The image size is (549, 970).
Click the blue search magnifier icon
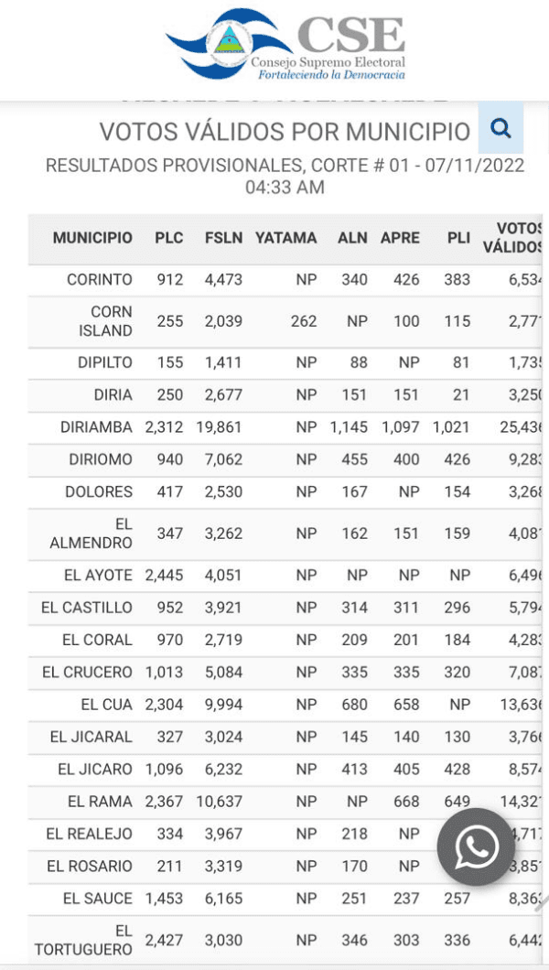(501, 129)
